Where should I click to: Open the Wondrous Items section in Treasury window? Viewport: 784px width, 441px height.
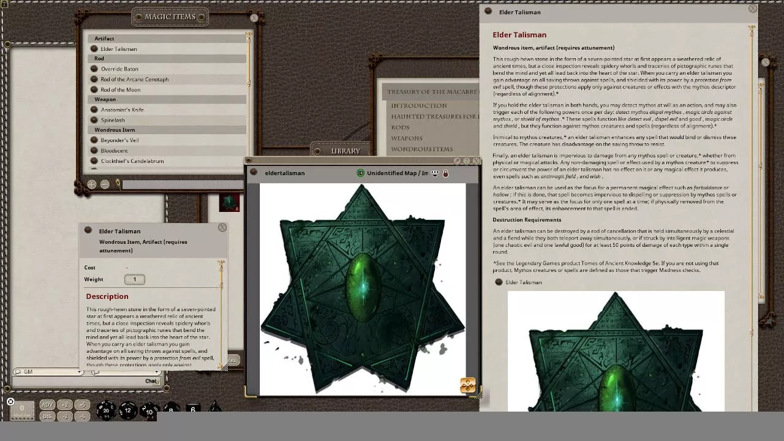[x=422, y=149]
